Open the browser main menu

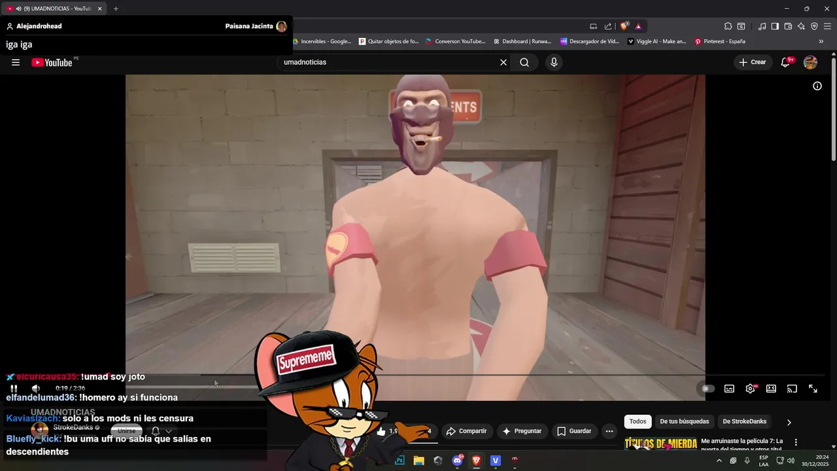pos(827,26)
